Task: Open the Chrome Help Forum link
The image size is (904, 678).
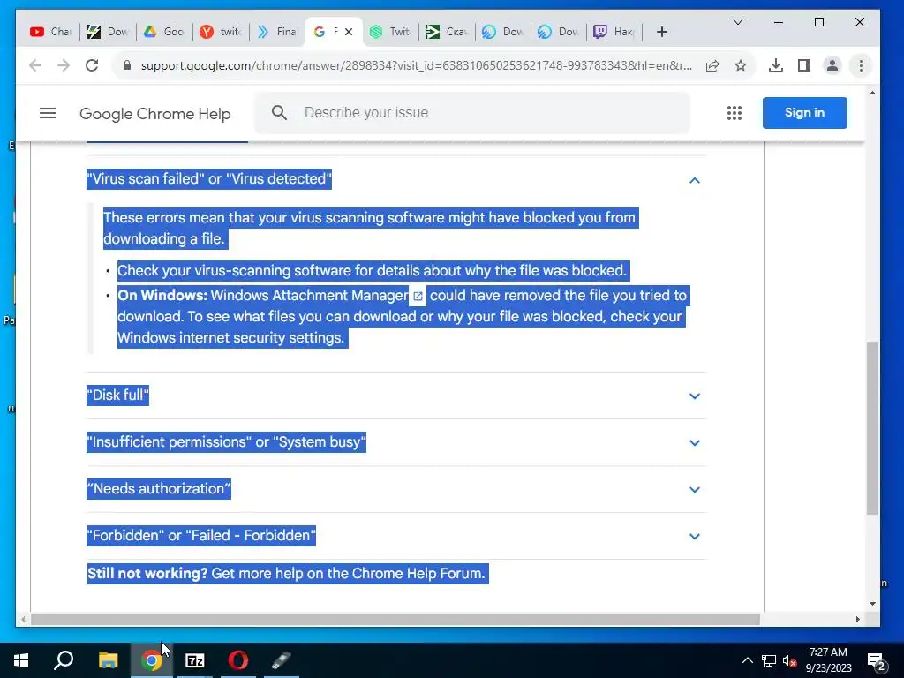Action: 417,574
